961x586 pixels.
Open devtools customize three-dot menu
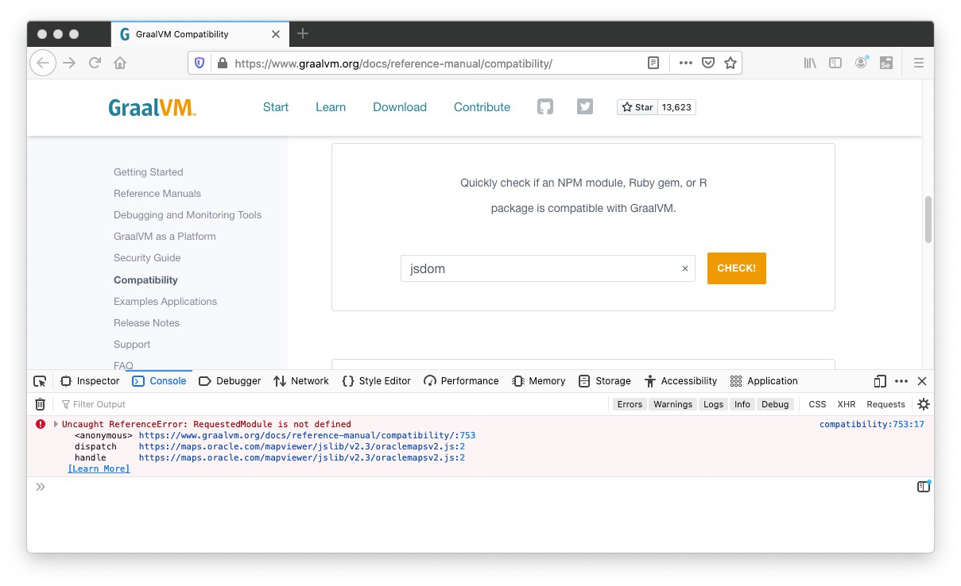[901, 381]
